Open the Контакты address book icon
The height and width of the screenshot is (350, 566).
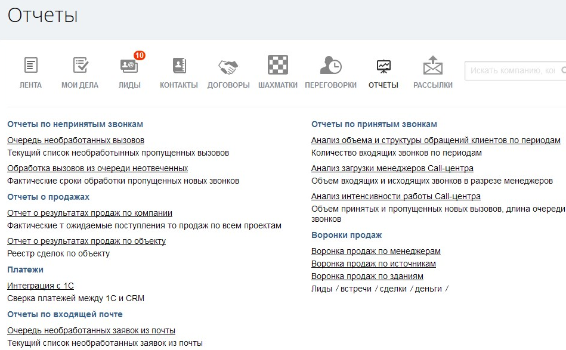pyautogui.click(x=179, y=66)
